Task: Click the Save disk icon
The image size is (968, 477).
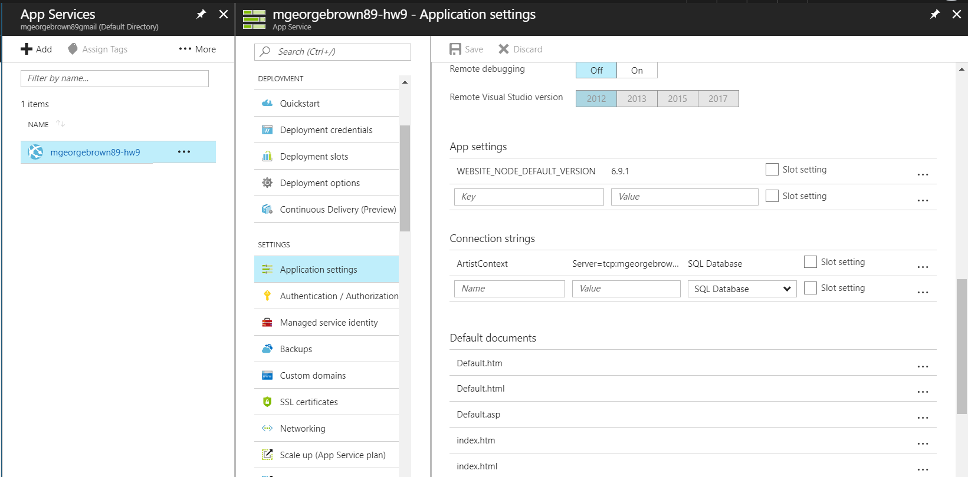Action: (455, 49)
